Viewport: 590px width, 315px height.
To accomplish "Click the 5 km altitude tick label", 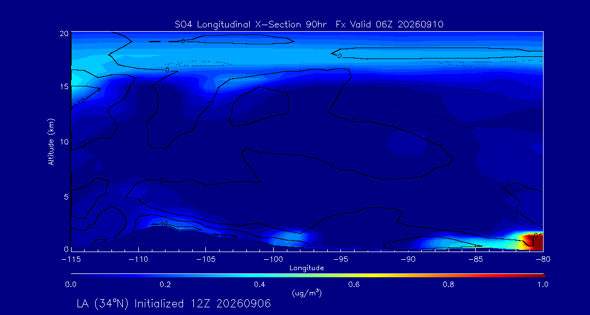I will point(66,197).
